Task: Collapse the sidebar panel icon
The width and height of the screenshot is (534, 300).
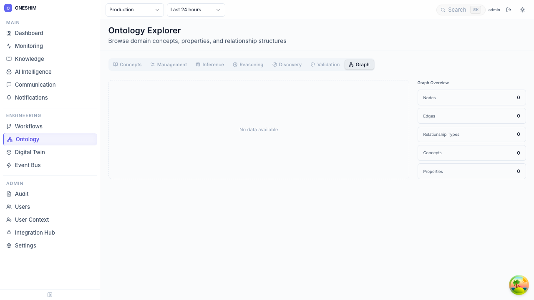Action: click(50, 295)
